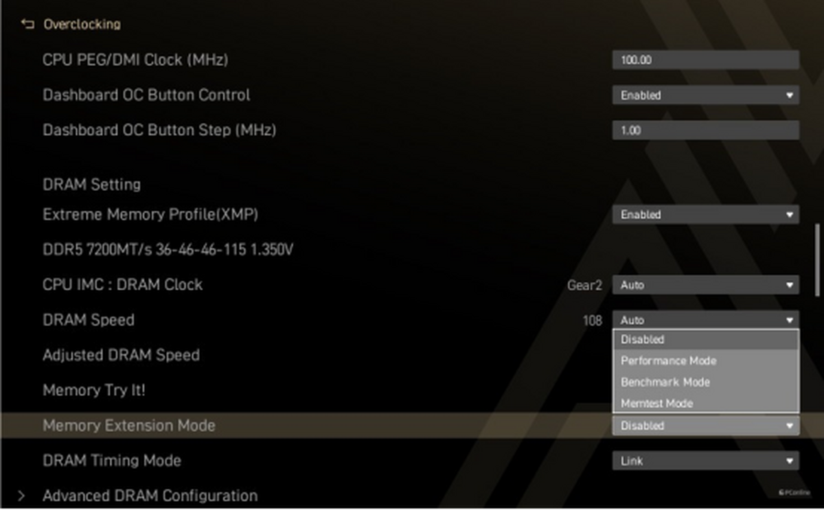Open Advanced DRAM Configuration submenu
Screen dimensions: 824x510
[x=150, y=496]
